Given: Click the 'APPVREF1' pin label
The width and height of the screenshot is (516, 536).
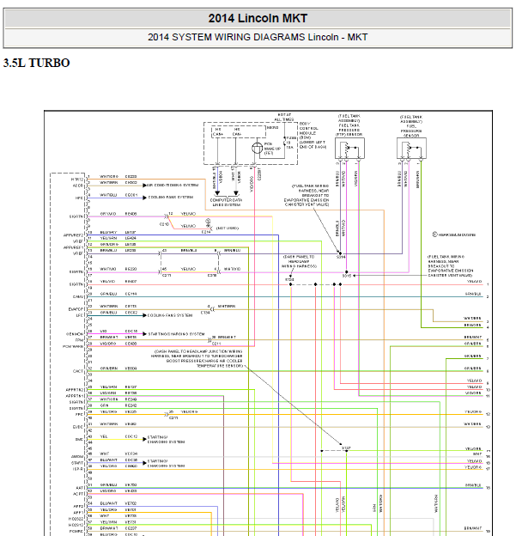Looking at the screenshot, I should click(x=73, y=247).
